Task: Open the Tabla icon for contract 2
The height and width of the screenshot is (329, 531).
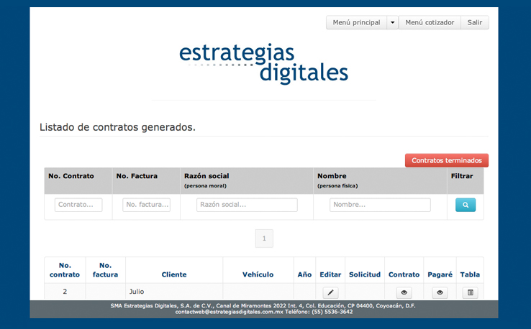Action: pyautogui.click(x=471, y=292)
